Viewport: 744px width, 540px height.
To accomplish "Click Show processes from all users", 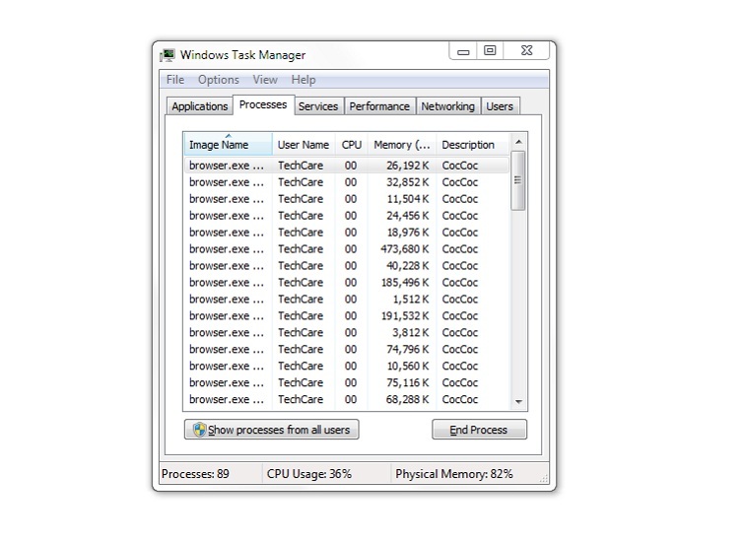I will 272,430.
